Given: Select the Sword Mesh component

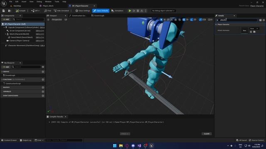Looking at the screenshot, I should coord(20,37).
